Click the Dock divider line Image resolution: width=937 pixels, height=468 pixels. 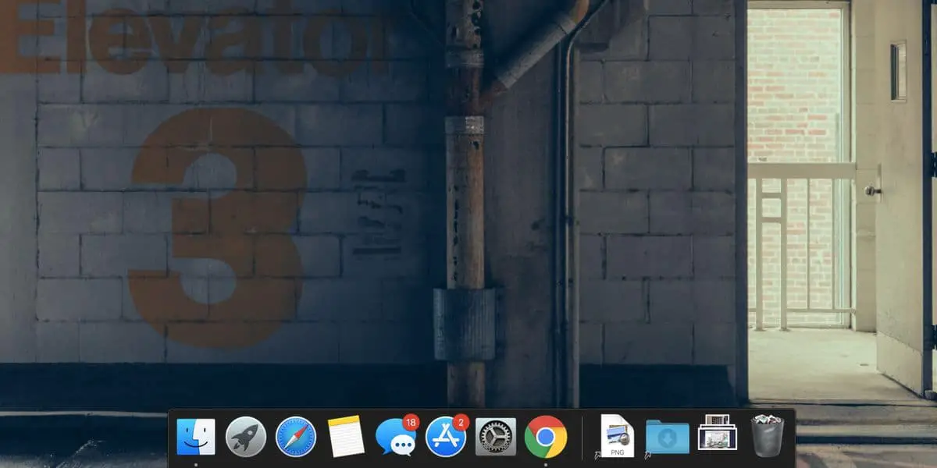click(x=583, y=437)
